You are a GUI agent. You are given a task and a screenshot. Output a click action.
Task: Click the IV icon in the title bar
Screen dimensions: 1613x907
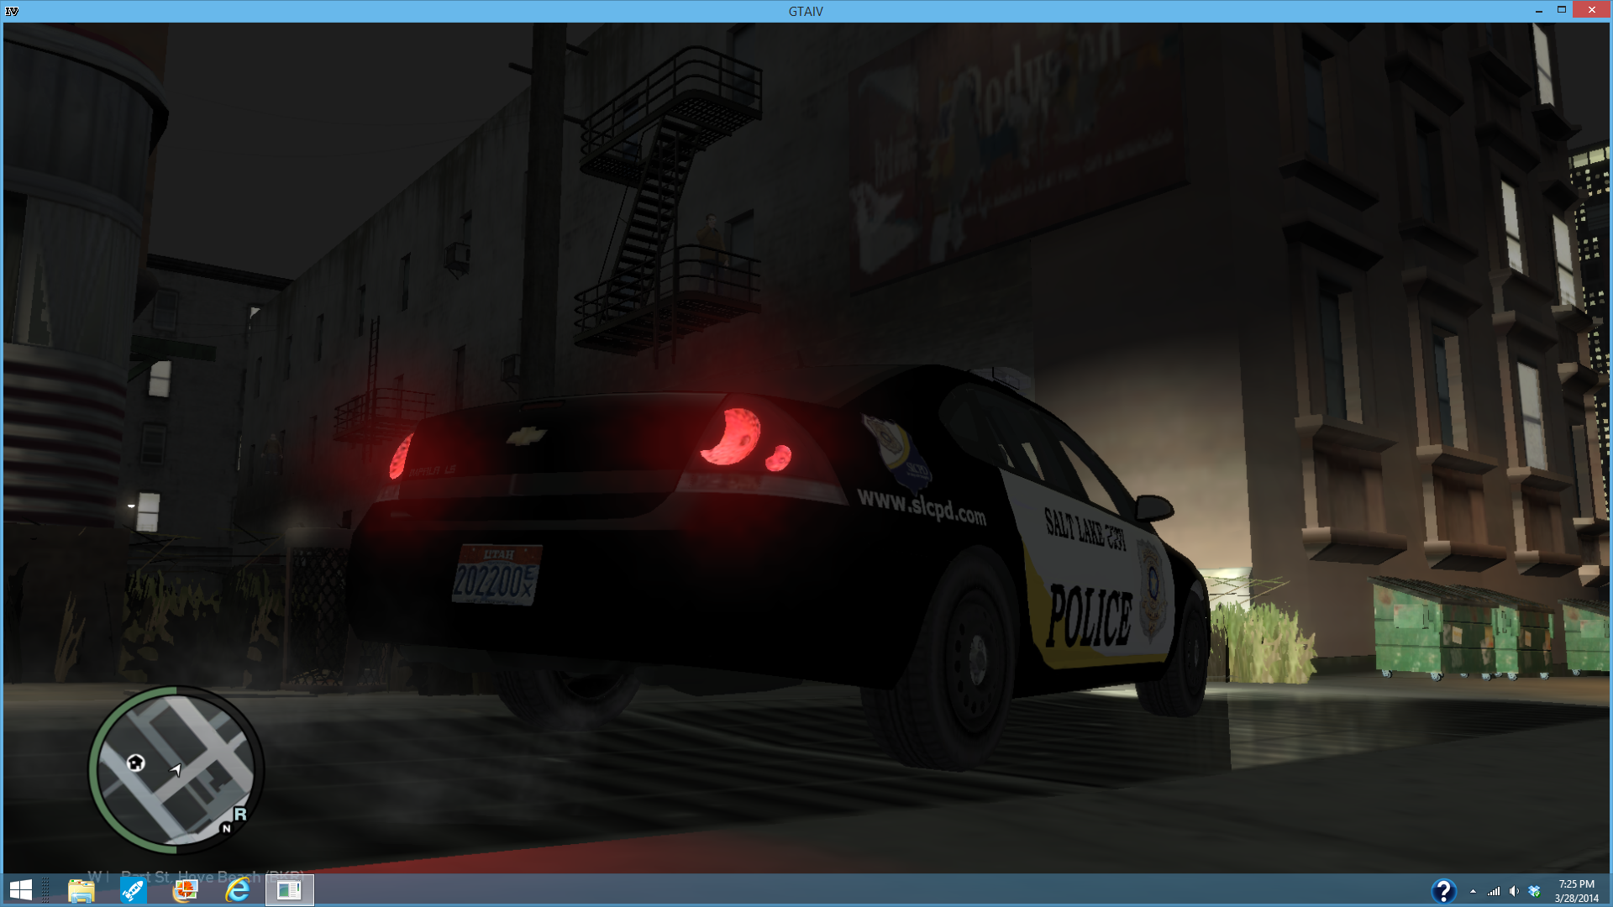[12, 11]
